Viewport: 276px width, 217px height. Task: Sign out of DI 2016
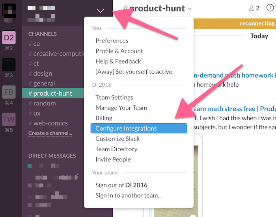pos(121,185)
